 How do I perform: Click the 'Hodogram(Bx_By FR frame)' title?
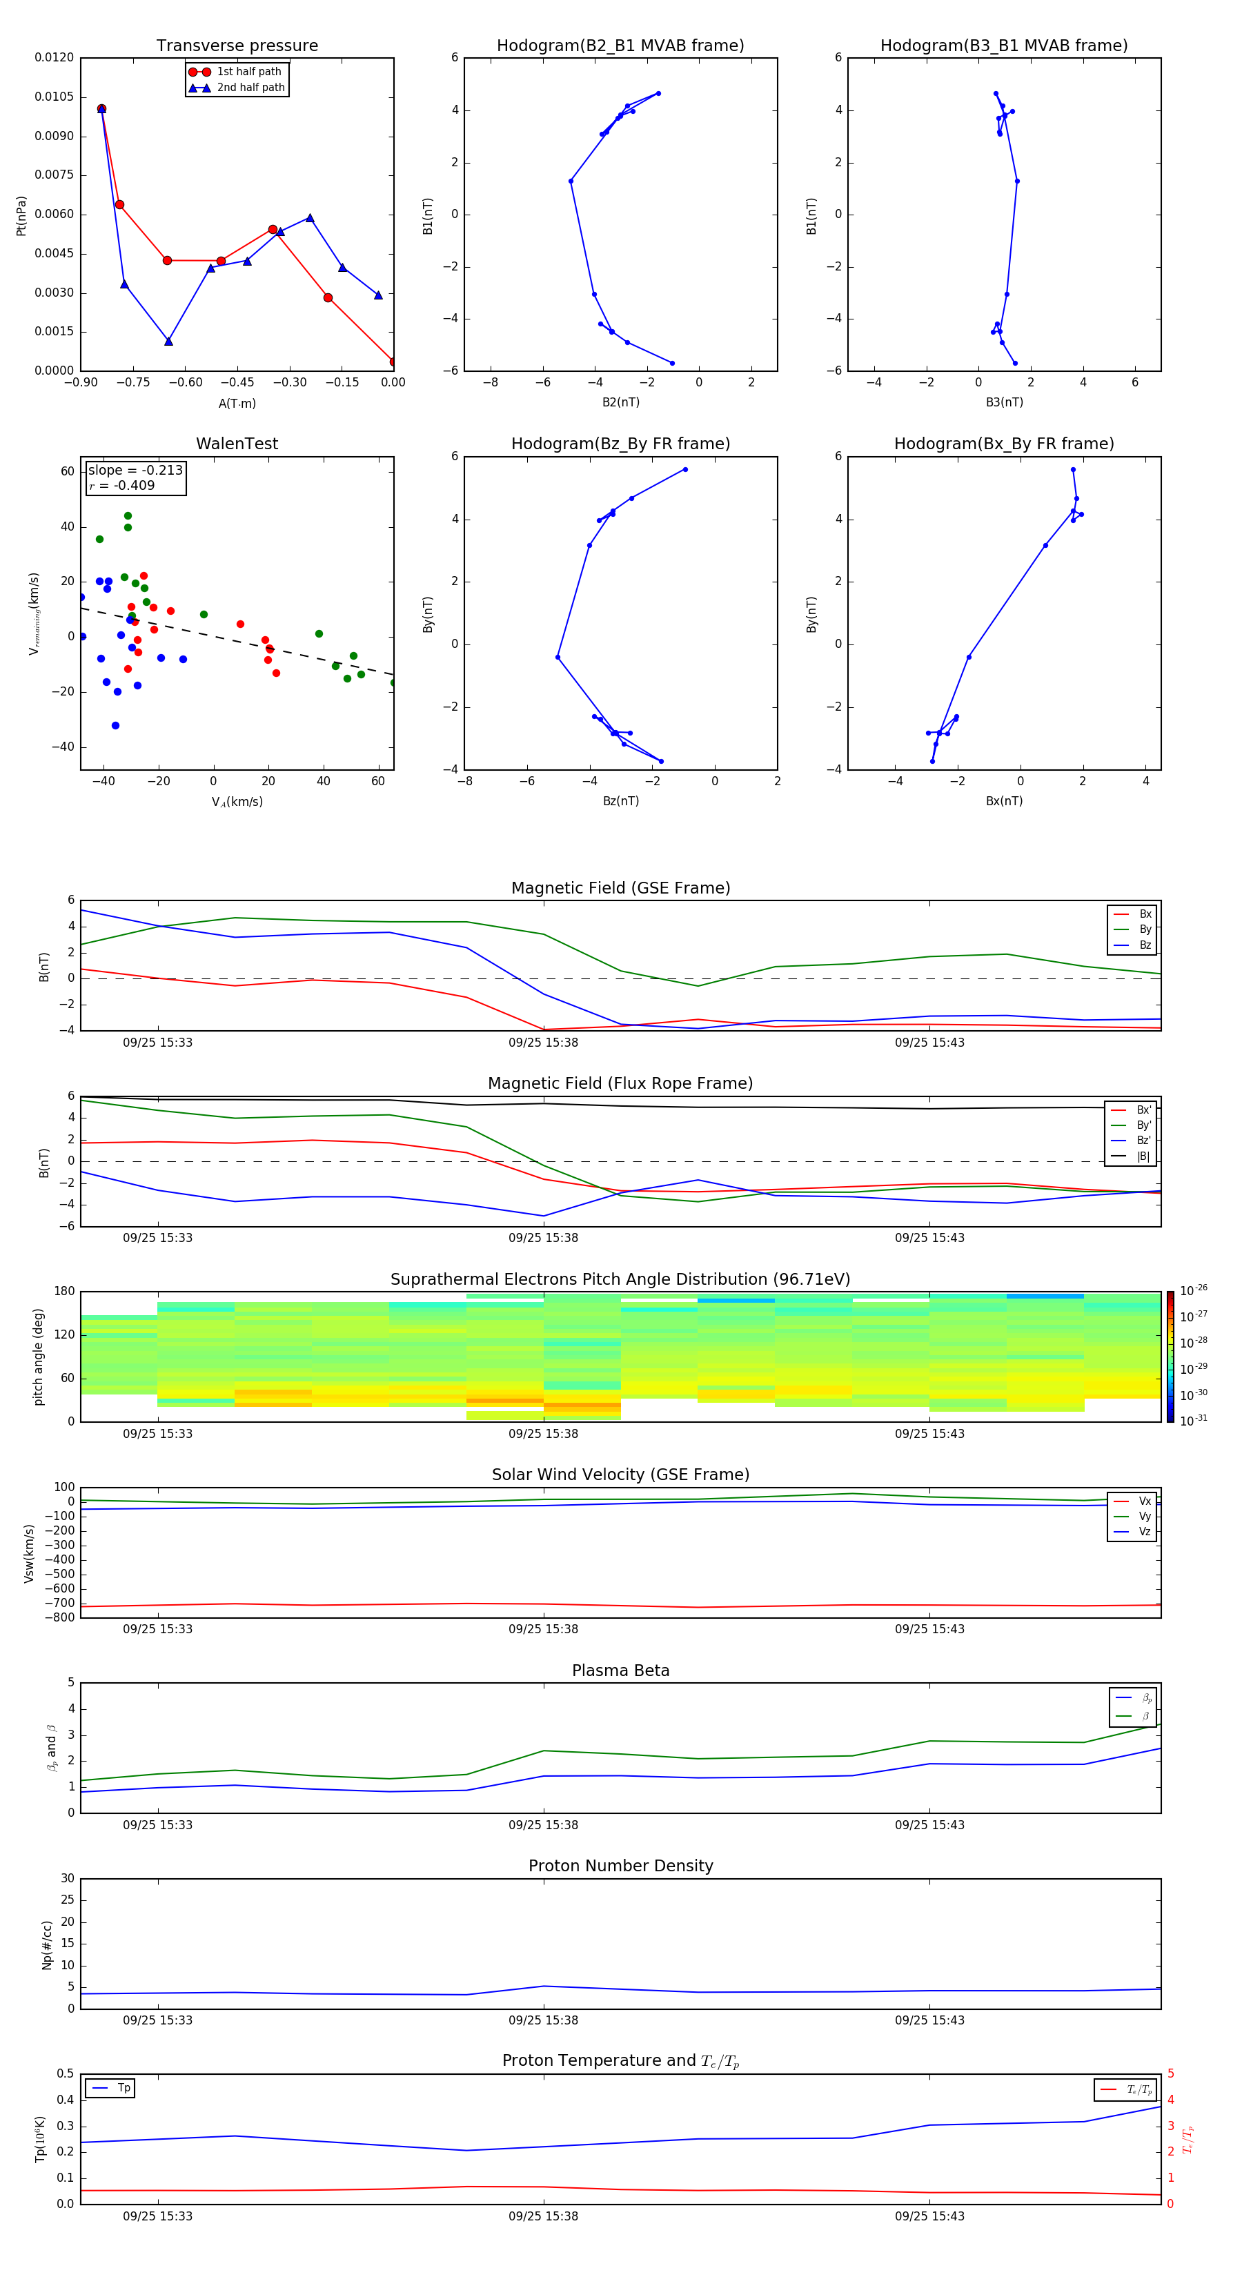point(1004,444)
